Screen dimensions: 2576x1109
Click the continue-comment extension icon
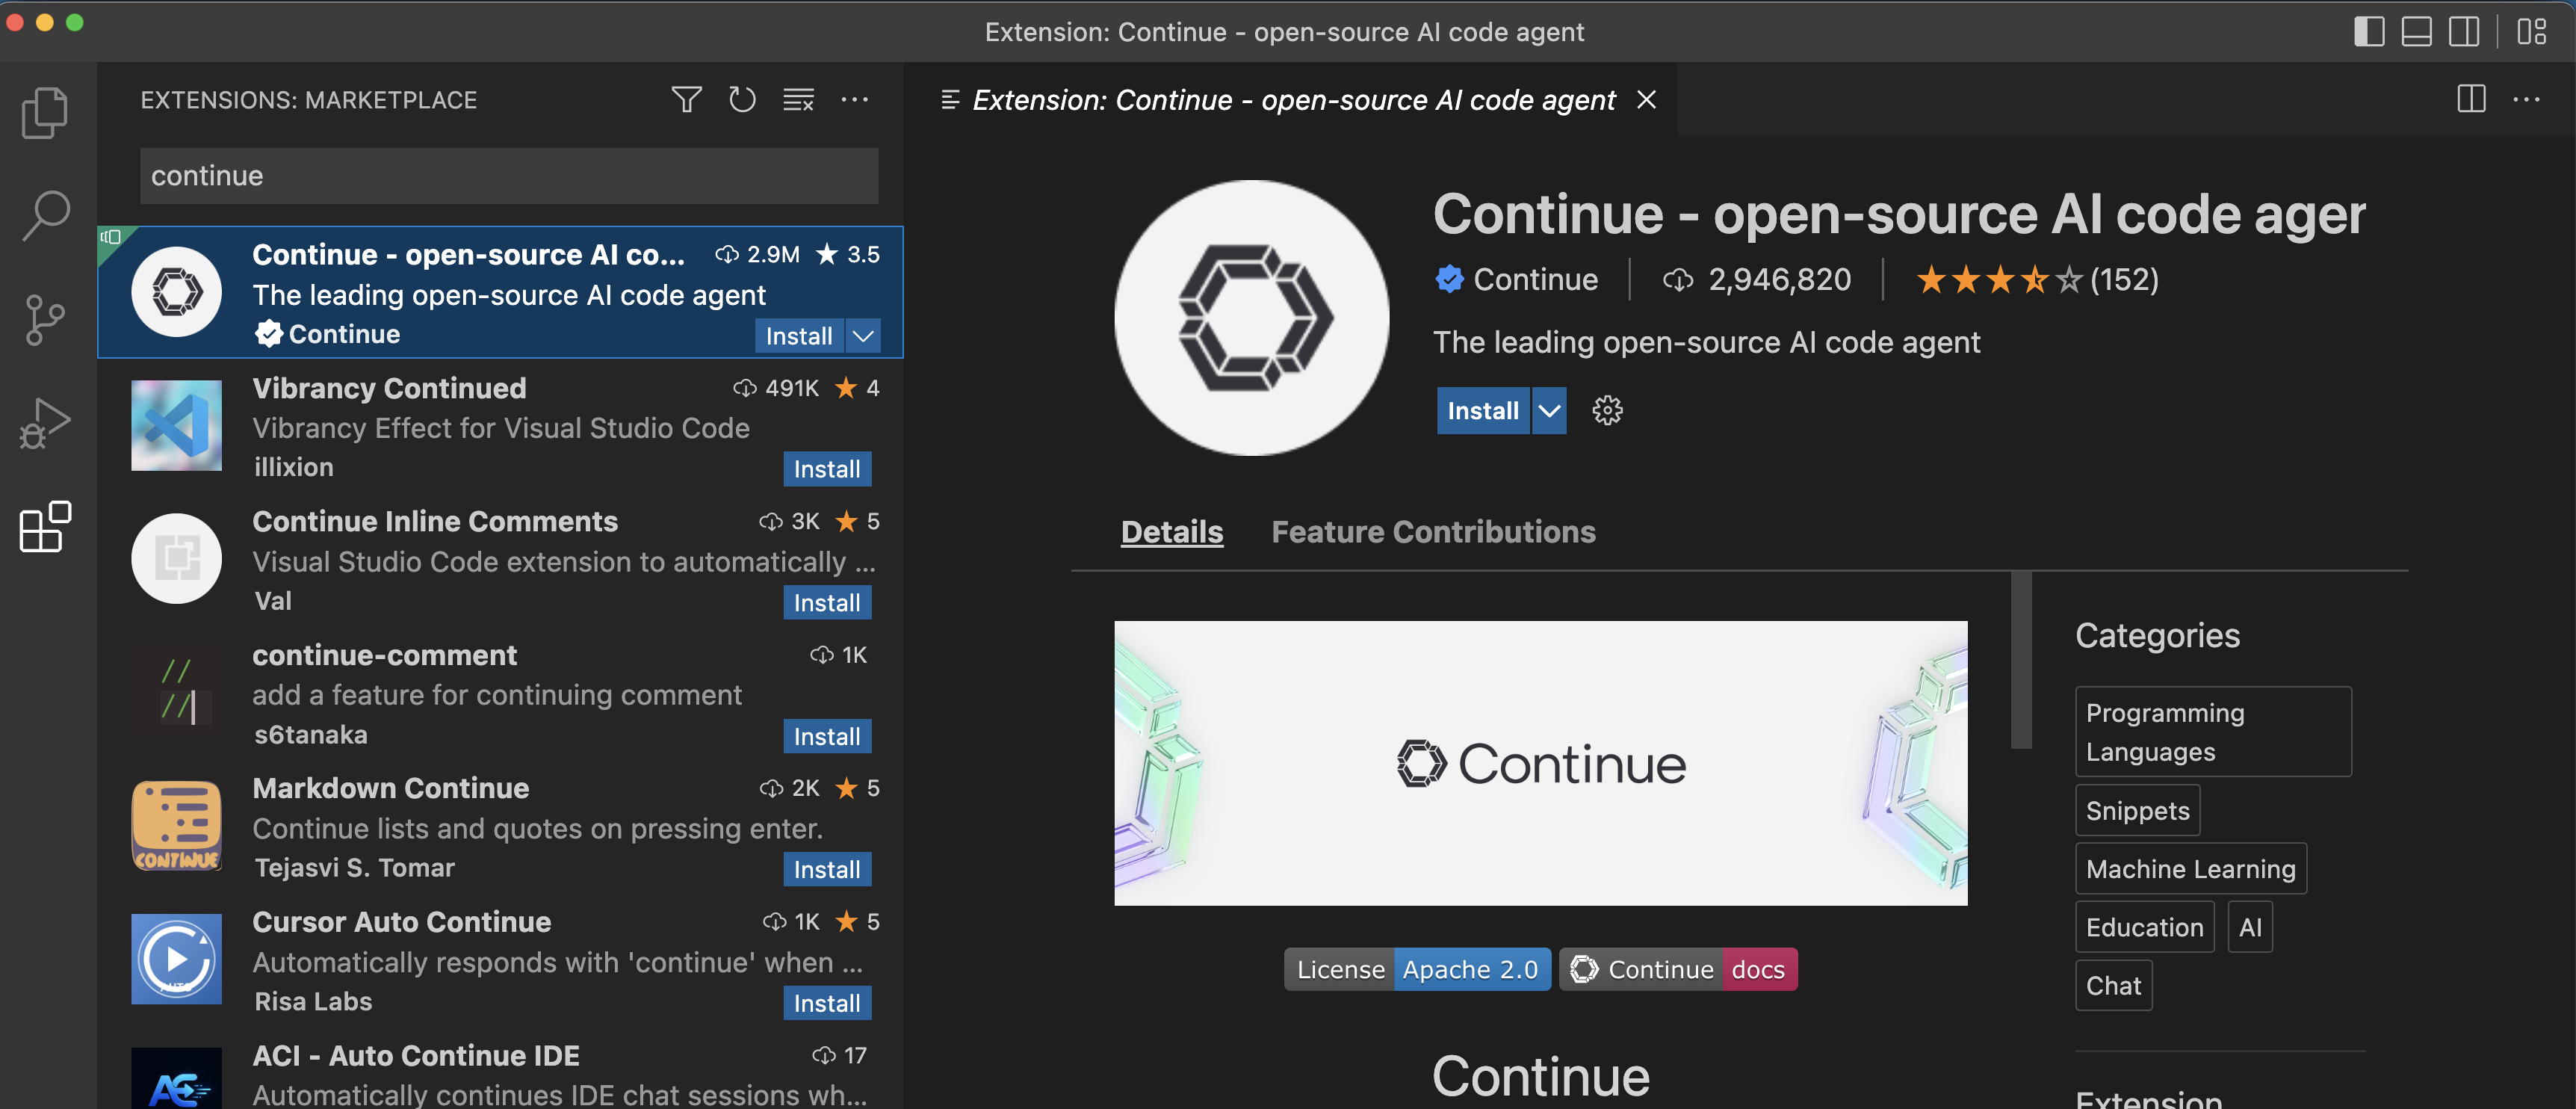(x=176, y=692)
